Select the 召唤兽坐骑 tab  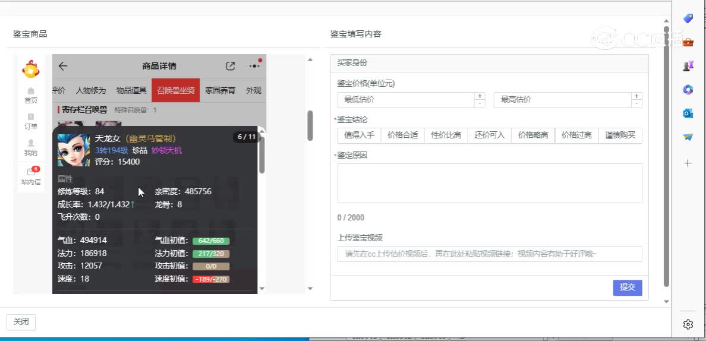point(175,90)
